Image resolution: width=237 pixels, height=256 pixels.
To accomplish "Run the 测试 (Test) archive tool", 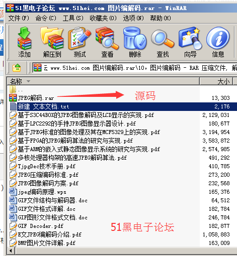I will coord(80,42).
